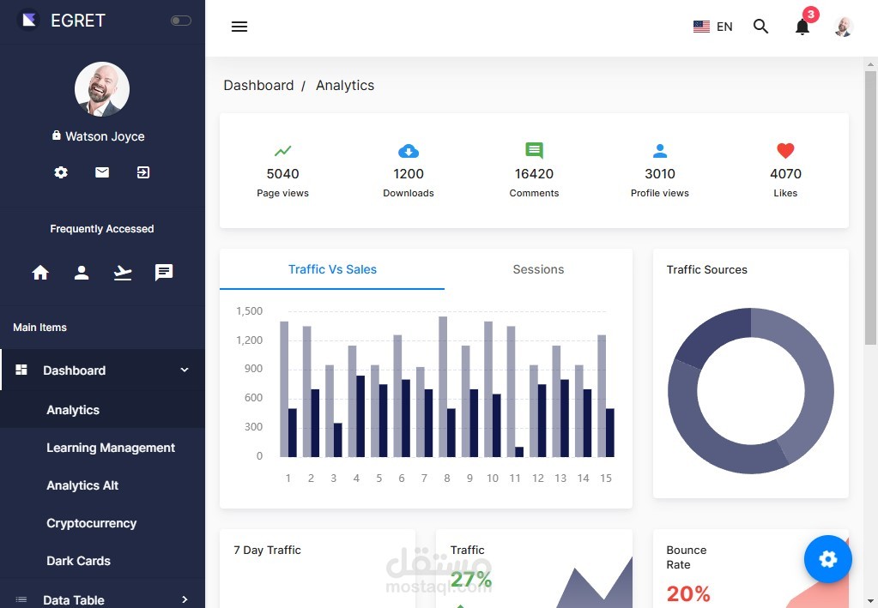Open the settings gear under Watson Joyce
The image size is (878, 608).
point(60,172)
